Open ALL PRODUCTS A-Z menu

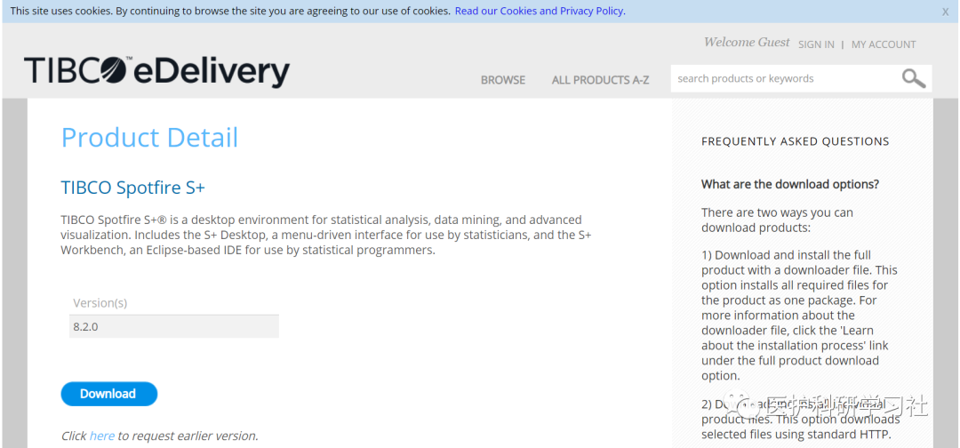coord(600,80)
